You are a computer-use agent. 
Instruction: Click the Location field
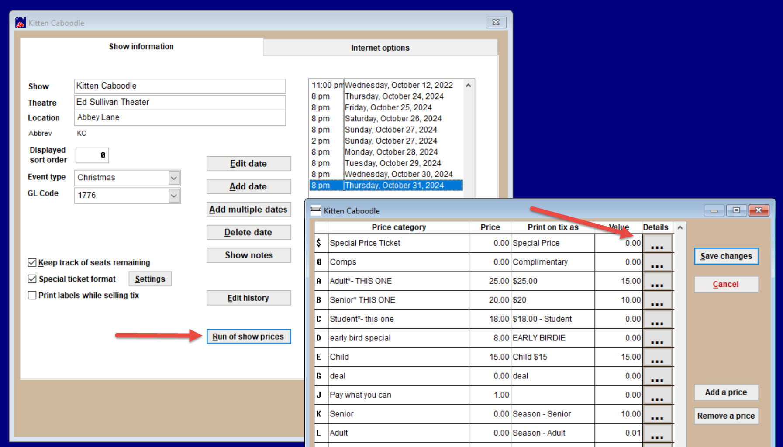point(180,117)
